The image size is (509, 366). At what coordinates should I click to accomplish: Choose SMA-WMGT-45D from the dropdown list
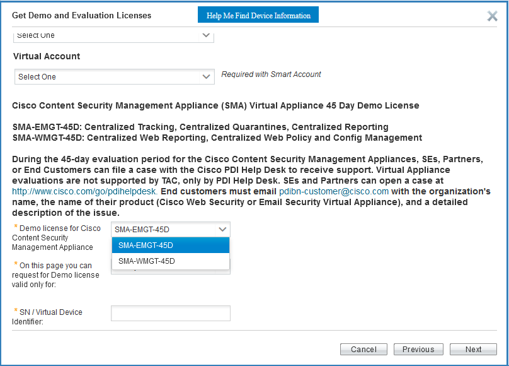171,261
